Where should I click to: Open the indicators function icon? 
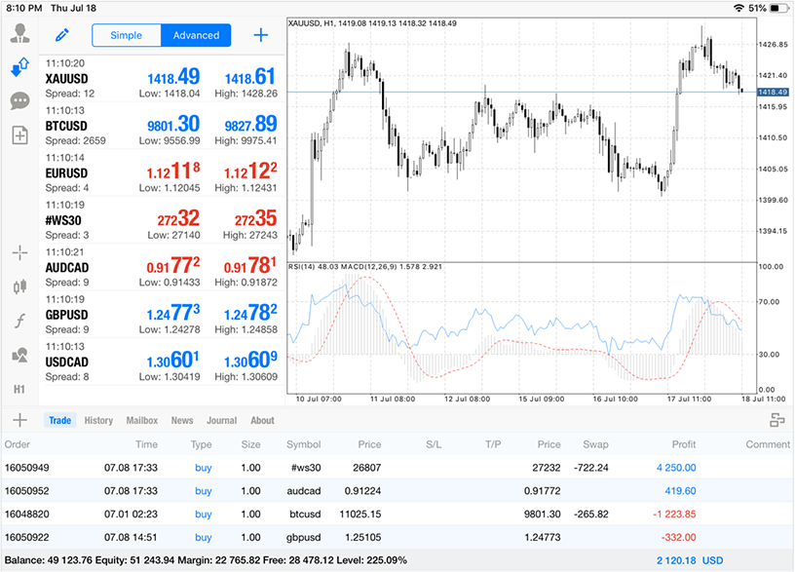pyautogui.click(x=19, y=321)
